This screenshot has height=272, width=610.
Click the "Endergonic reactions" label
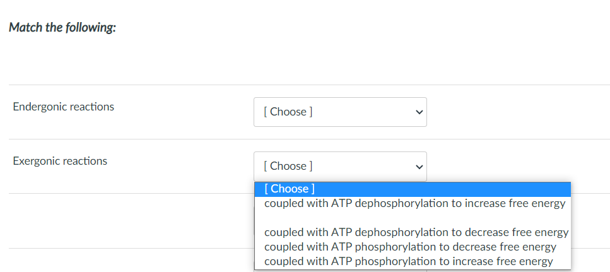[64, 107]
